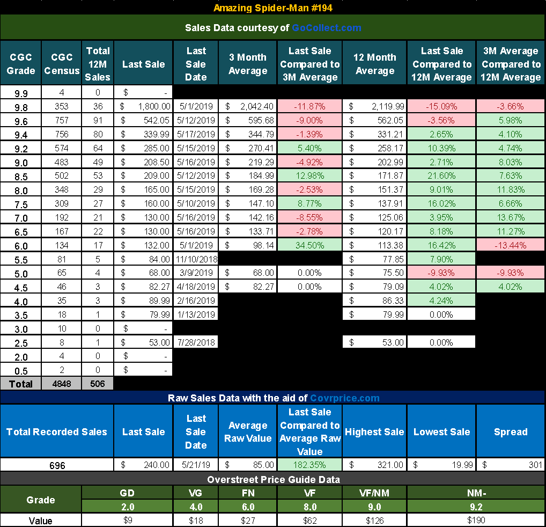Click the Amazing Spider-Man #194 title

click(x=272, y=8)
